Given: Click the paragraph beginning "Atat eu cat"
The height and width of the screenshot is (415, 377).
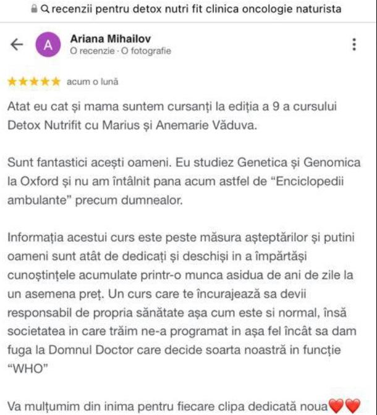Looking at the screenshot, I should pyautogui.click(x=172, y=115).
